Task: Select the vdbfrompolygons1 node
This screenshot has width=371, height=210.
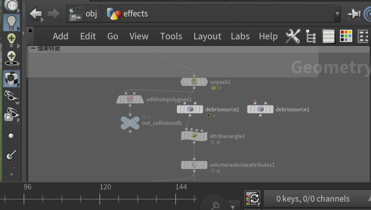Action: click(x=130, y=100)
